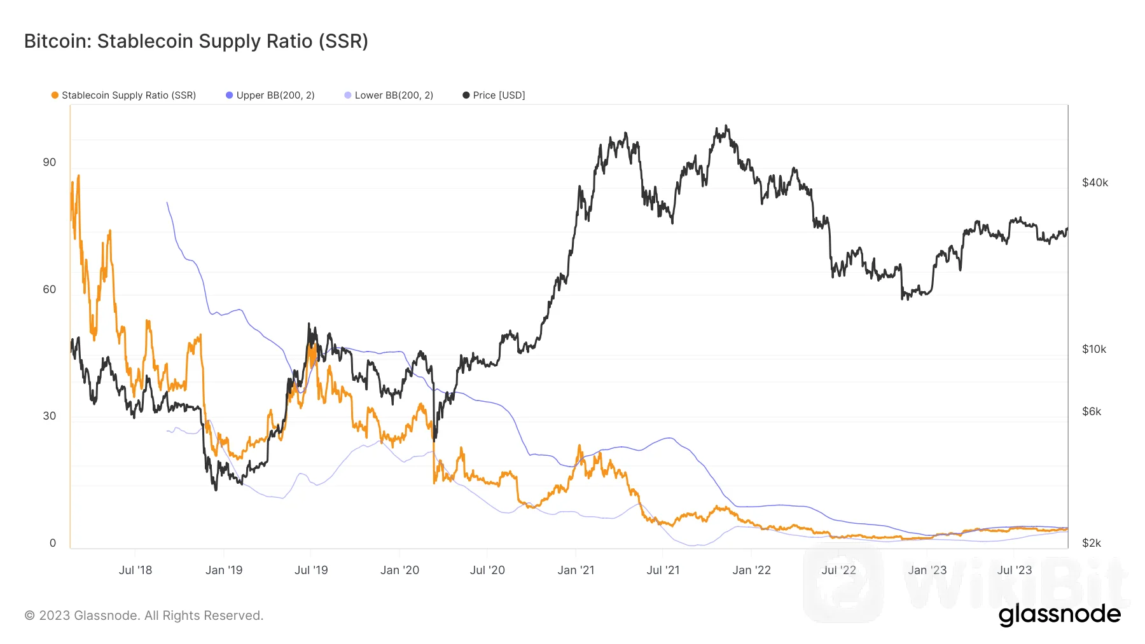
Task: Toggle the Price [USD] series label
Action: point(499,95)
